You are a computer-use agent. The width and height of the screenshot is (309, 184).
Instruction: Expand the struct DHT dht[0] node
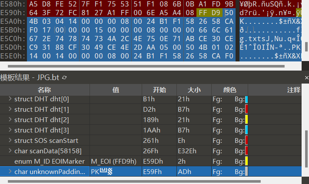10,99
